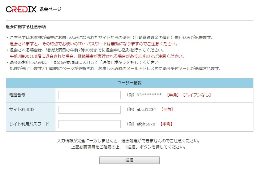Image resolution: width=259 pixels, height=171 pixels.
Task: Click the 電話番号 row label
Action: coord(17,95)
